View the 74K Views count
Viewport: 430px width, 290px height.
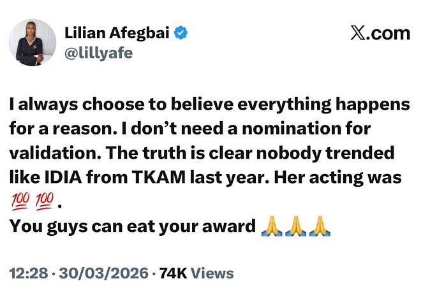(196, 273)
